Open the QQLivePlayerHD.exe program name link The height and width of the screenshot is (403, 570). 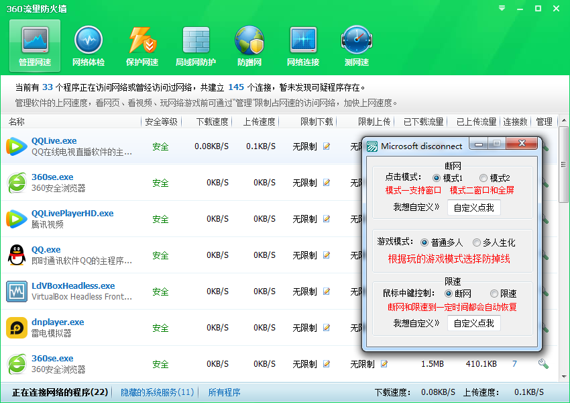[72, 214]
